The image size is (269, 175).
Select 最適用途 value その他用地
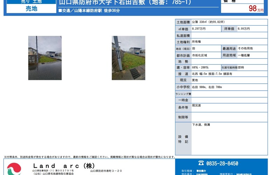(x=245, y=49)
